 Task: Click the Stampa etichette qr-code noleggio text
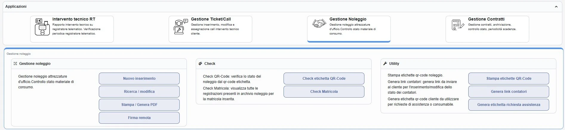click(x=415, y=75)
